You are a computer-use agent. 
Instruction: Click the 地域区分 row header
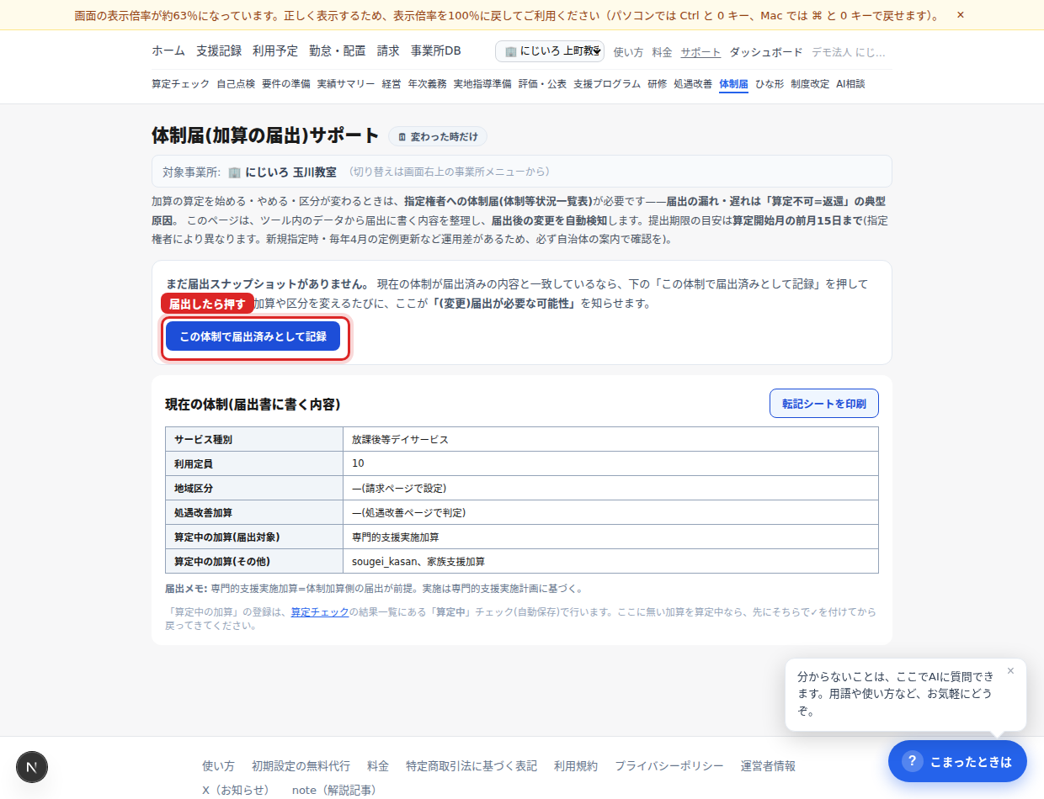pyautogui.click(x=254, y=488)
